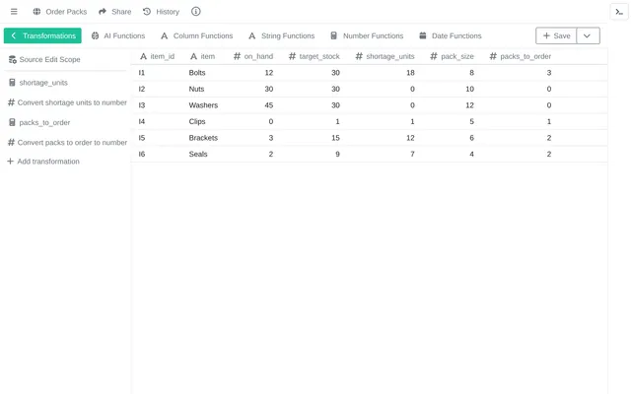Select Convert packs to order to number step
Viewport: 631px width, 394px height.
(x=67, y=142)
